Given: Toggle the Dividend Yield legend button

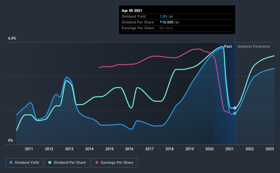Looking at the screenshot, I should point(24,163).
